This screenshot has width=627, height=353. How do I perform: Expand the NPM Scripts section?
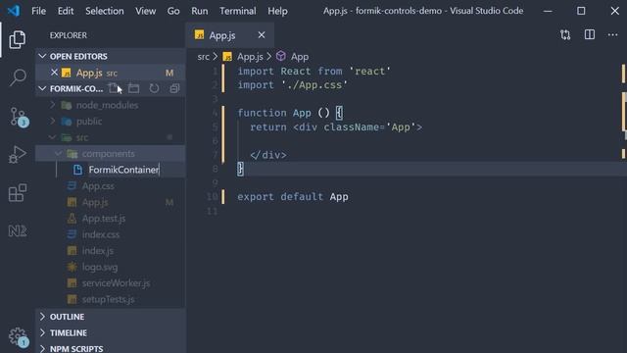[x=111, y=348]
